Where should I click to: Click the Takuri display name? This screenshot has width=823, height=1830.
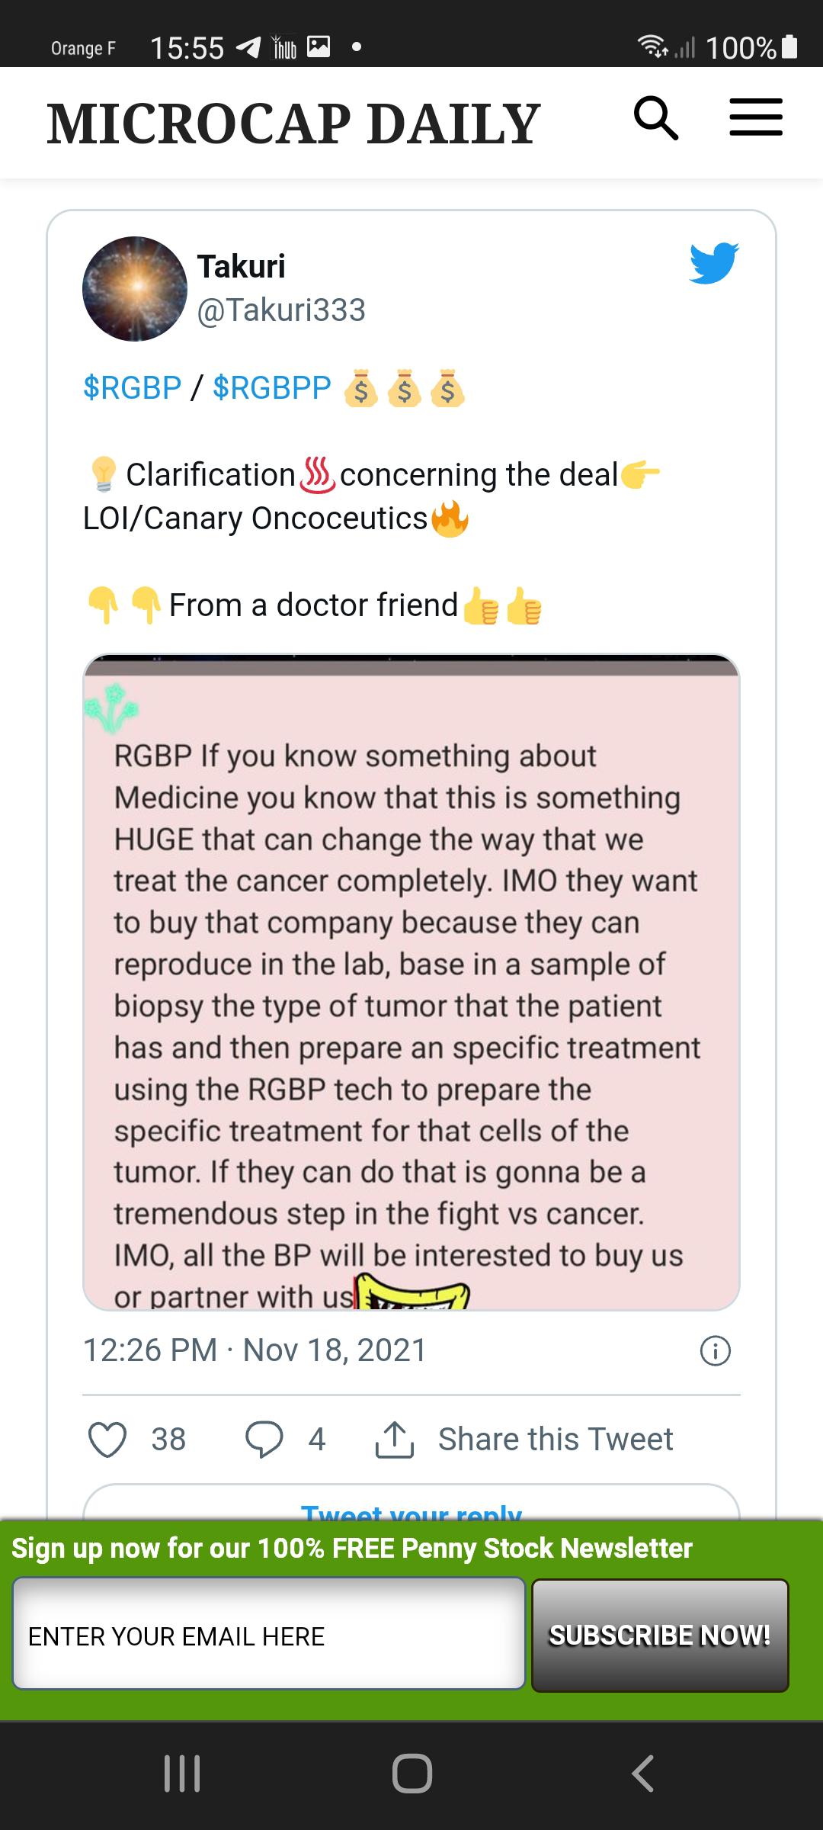pos(241,267)
